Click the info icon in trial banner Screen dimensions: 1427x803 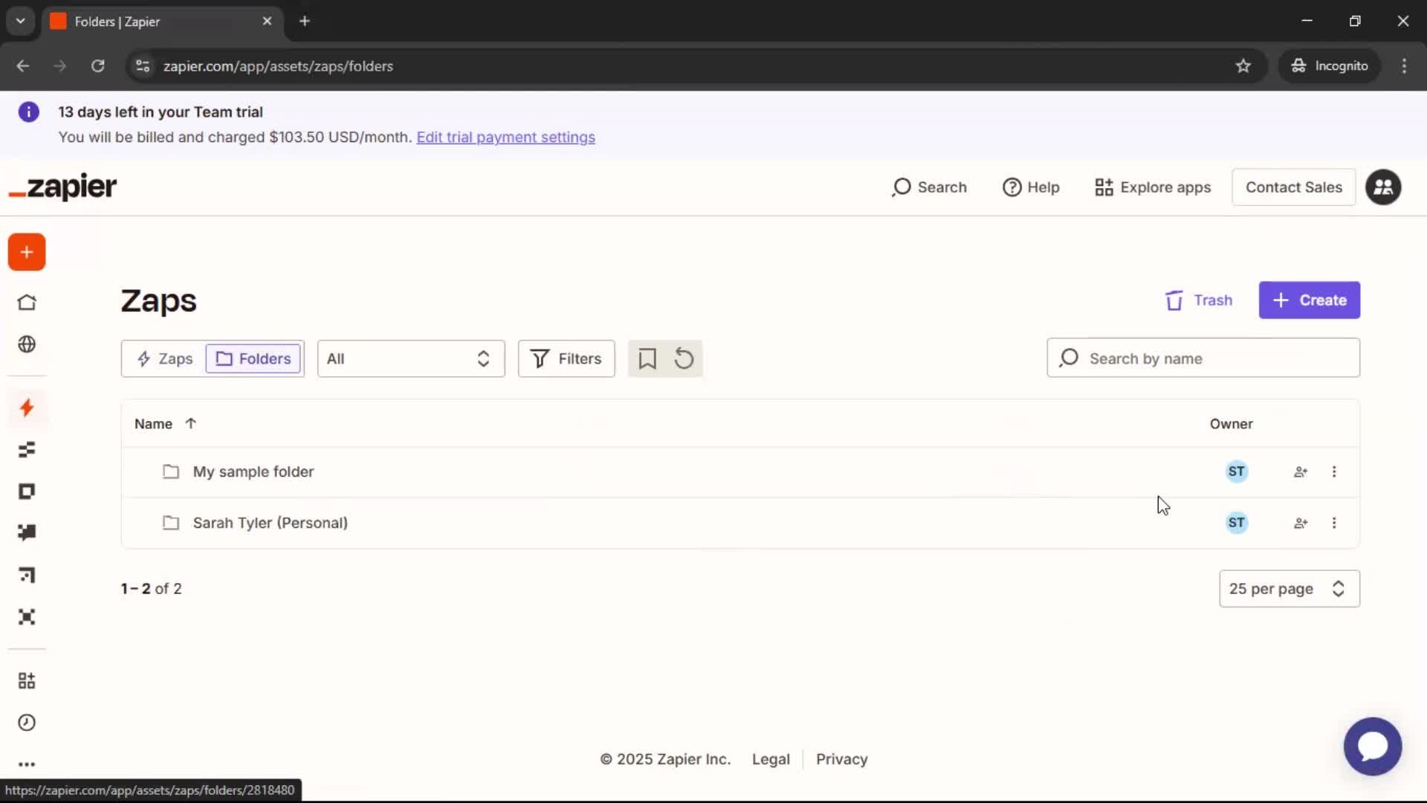pos(29,112)
